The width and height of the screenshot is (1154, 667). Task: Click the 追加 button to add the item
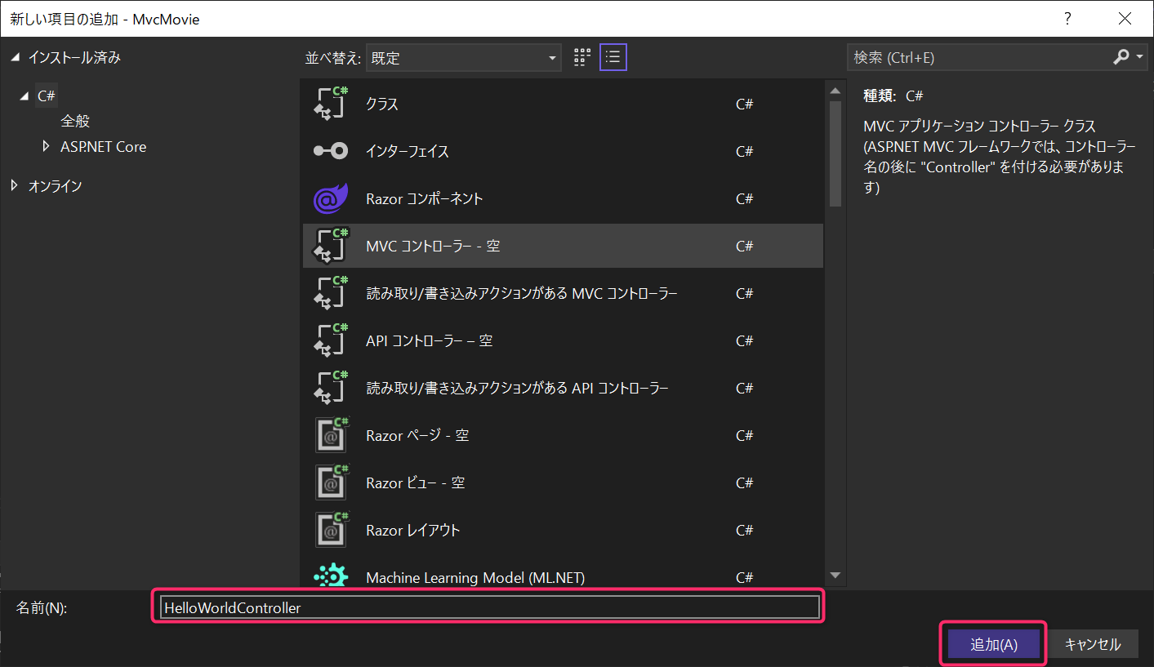coord(992,643)
